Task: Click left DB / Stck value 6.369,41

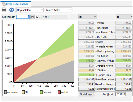Action: coord(87,37)
